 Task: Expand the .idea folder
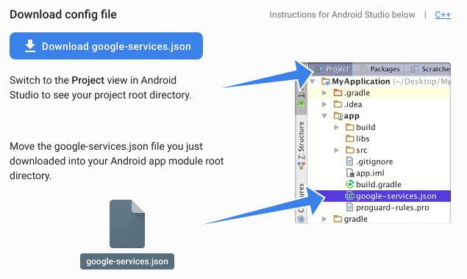tap(324, 104)
